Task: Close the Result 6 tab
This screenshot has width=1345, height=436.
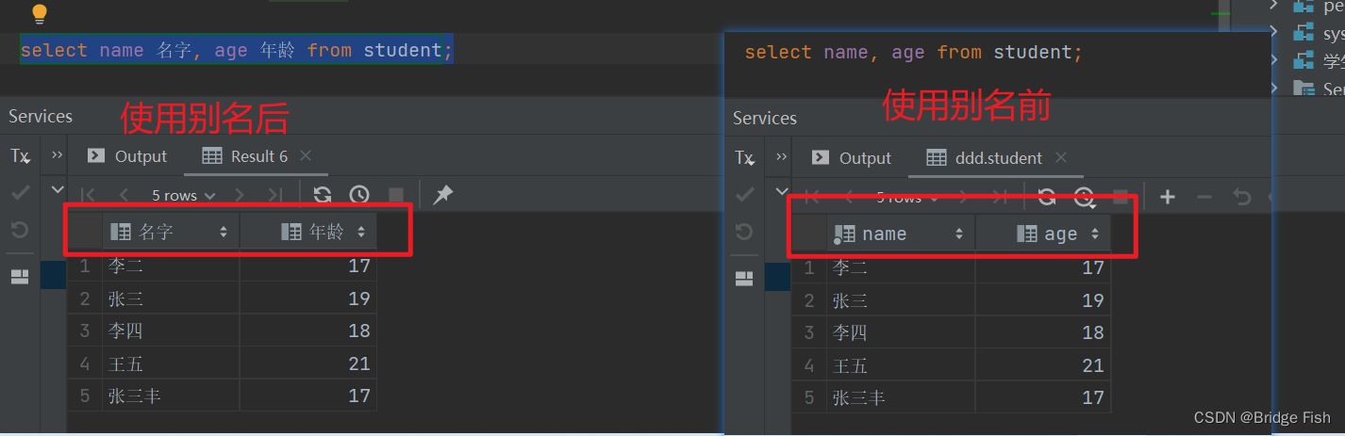Action: [x=305, y=155]
